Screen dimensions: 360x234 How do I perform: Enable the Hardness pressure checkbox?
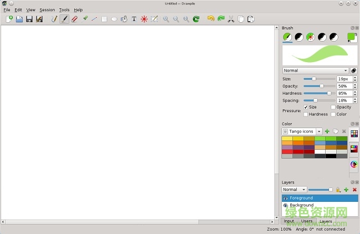(x=306, y=114)
